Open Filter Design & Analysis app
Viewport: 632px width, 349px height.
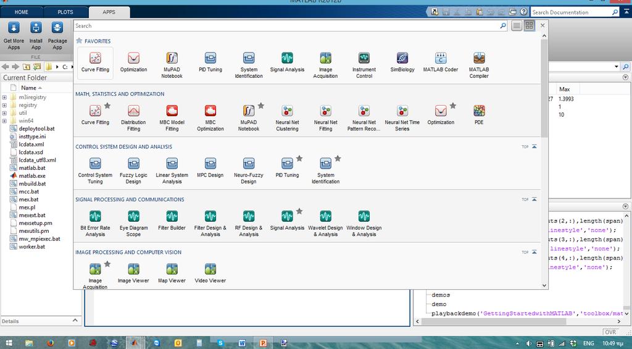point(210,224)
